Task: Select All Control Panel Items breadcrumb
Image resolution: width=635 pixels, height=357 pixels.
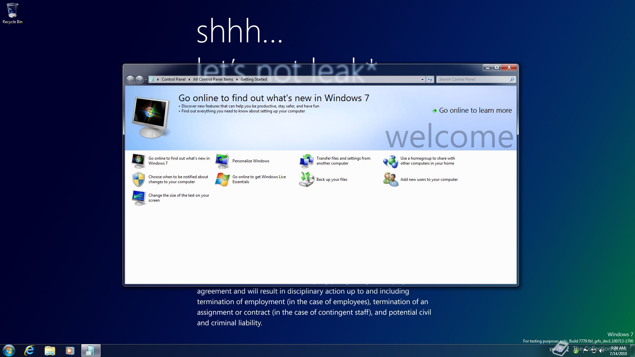Action: click(x=213, y=79)
